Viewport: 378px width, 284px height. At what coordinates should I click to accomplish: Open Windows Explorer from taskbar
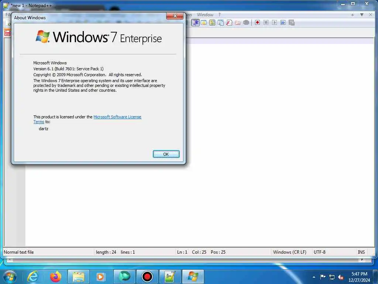79,277
